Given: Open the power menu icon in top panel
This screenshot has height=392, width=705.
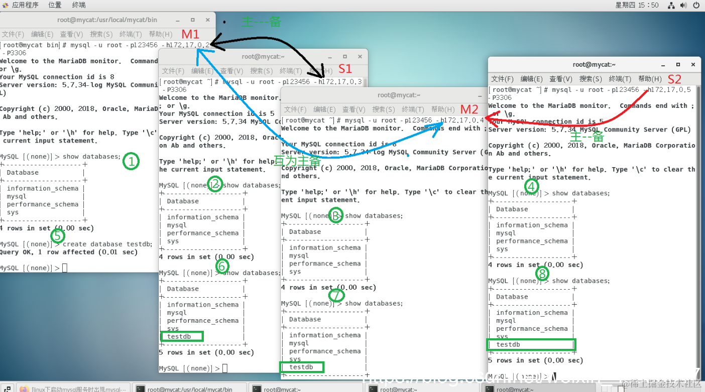Looking at the screenshot, I should tap(696, 5).
